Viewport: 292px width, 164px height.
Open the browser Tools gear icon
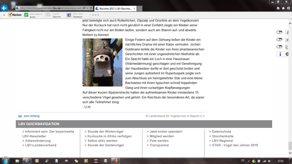288,8
